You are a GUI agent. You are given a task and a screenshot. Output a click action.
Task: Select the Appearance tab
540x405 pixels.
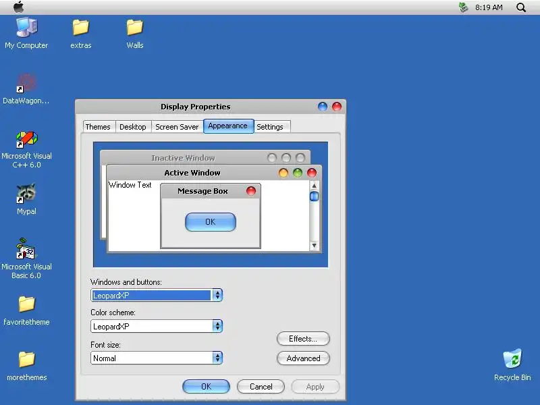pos(228,126)
